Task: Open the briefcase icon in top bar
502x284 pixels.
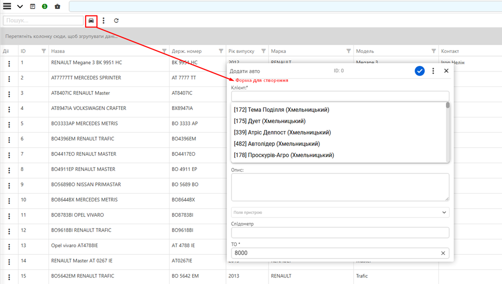Action: tap(57, 6)
